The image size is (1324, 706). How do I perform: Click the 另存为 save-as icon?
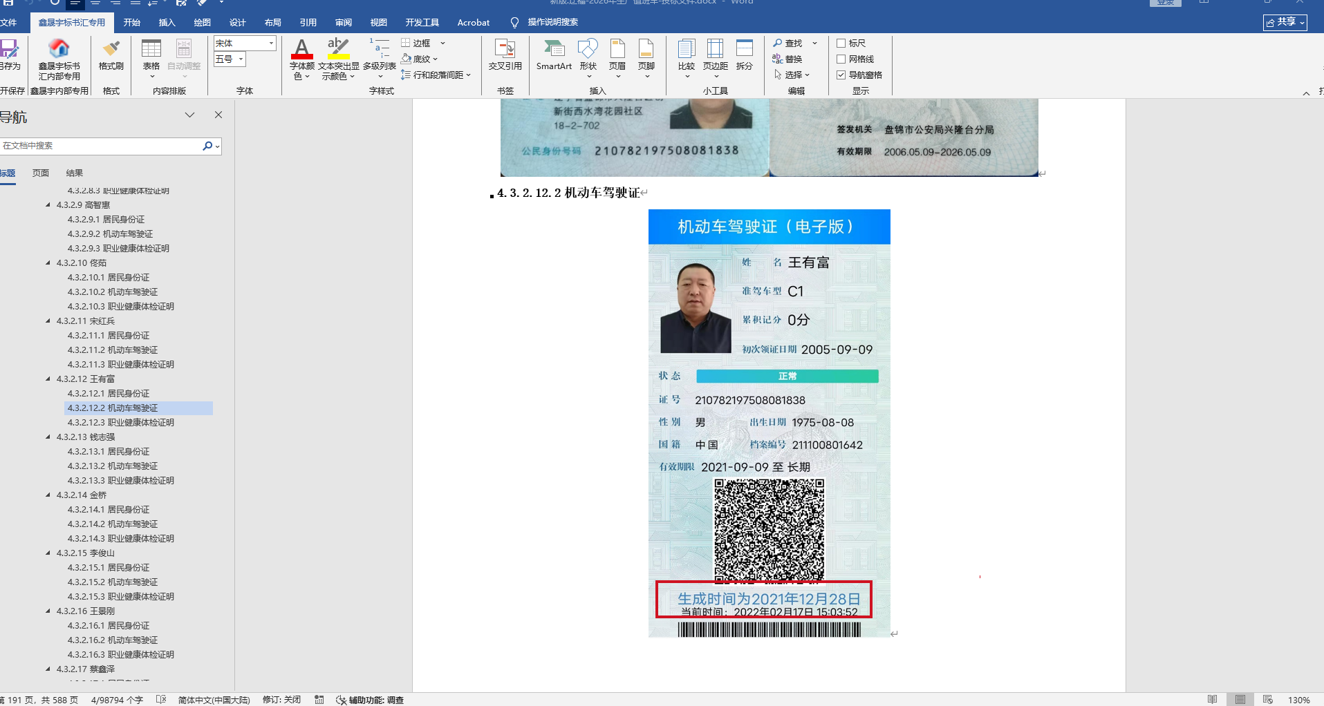9,55
